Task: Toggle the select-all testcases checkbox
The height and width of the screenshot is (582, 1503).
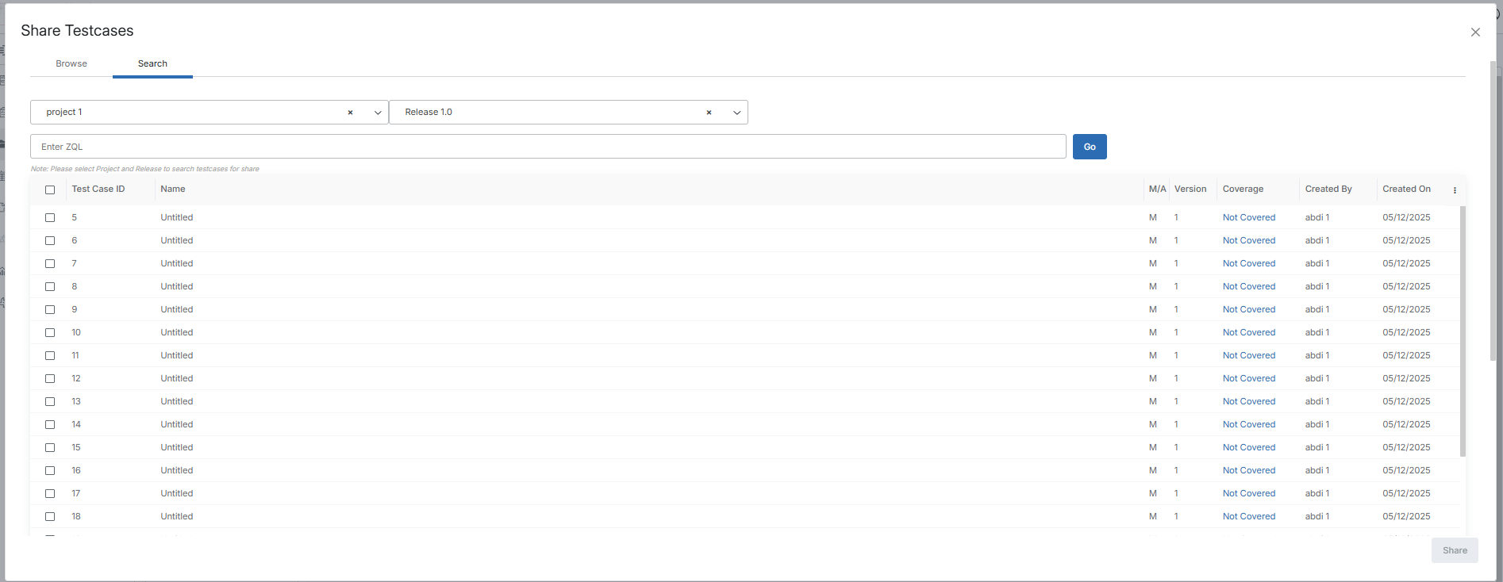Action: point(50,190)
